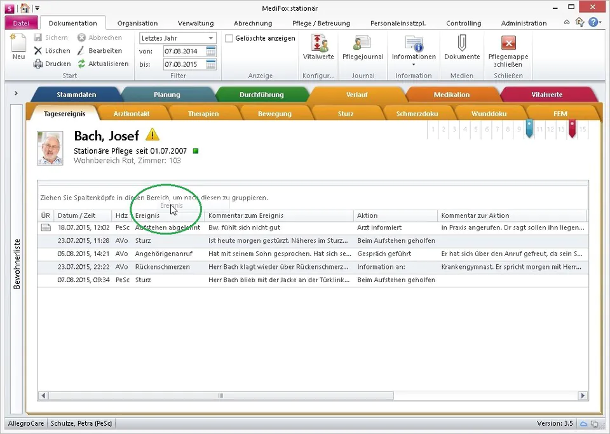This screenshot has width=610, height=434.
Task: Expand the Letztes Jahr filter dropdown
Action: coord(212,39)
